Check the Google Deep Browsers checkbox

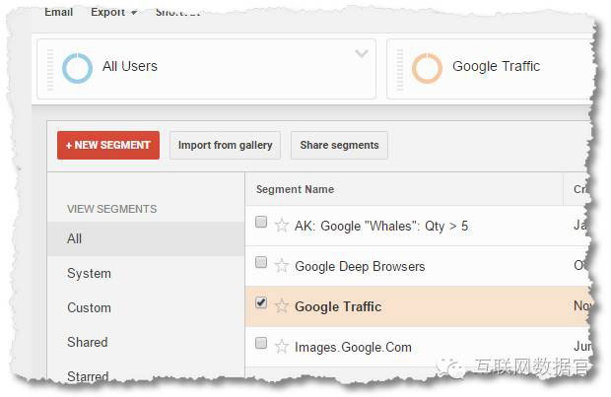(x=261, y=264)
